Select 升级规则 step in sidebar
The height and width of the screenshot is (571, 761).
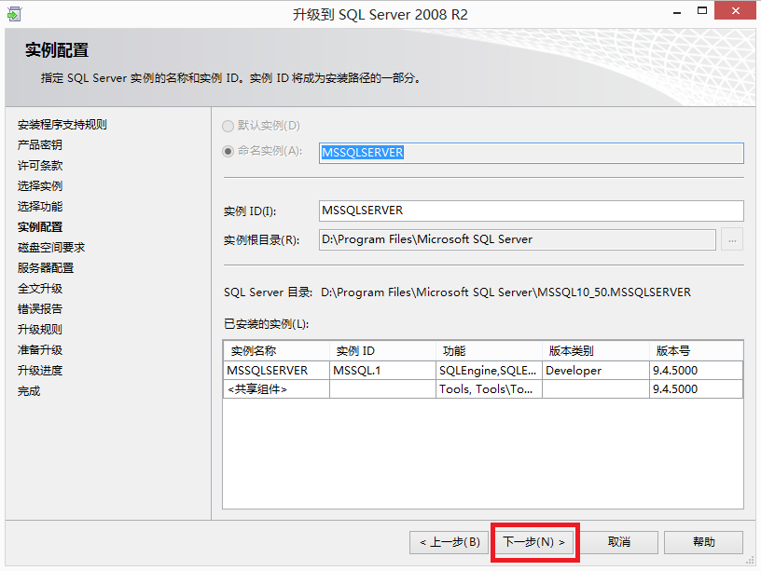[x=40, y=330]
